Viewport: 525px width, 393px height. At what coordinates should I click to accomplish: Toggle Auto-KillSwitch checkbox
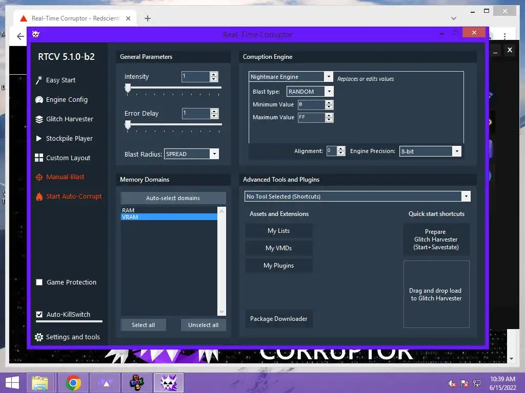[x=39, y=315]
